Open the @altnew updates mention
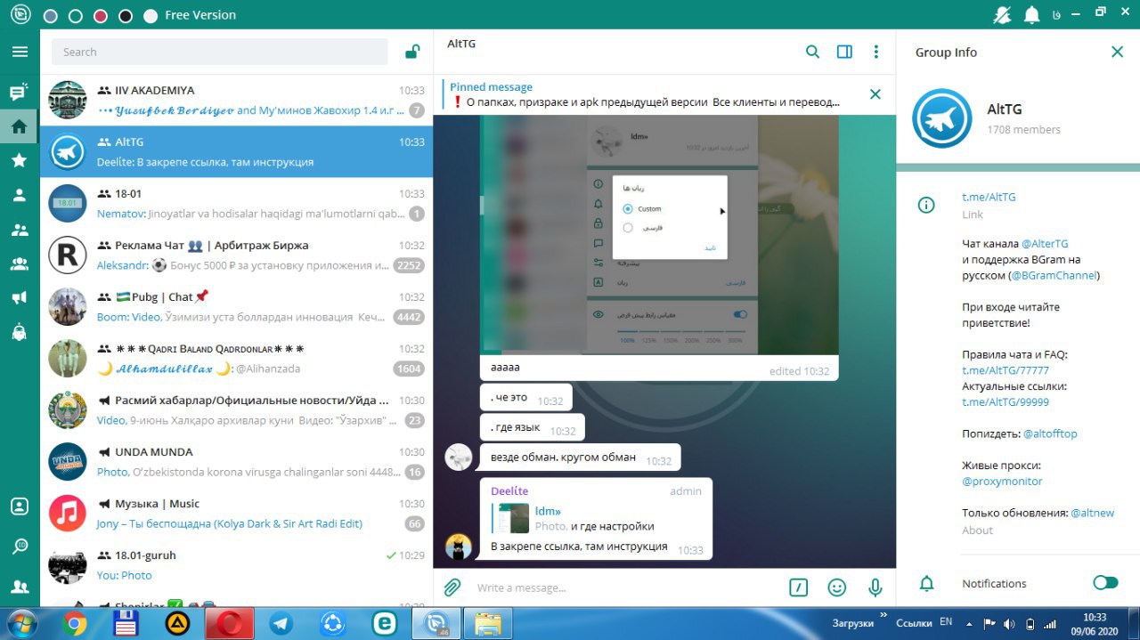This screenshot has width=1140, height=640. tap(1093, 513)
